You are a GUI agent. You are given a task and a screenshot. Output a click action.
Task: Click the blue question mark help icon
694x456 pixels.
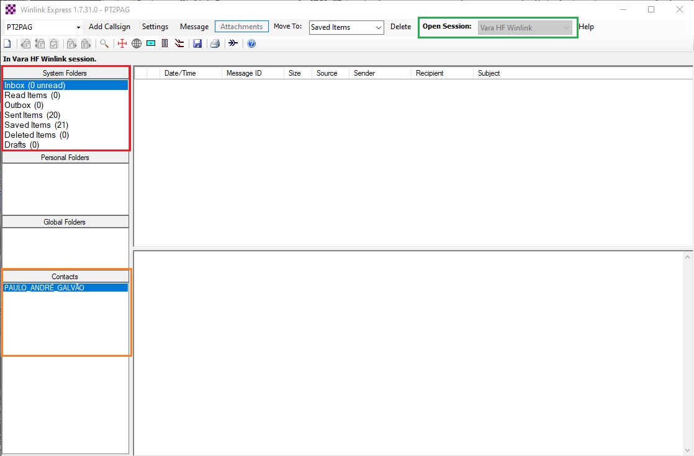[x=251, y=43]
